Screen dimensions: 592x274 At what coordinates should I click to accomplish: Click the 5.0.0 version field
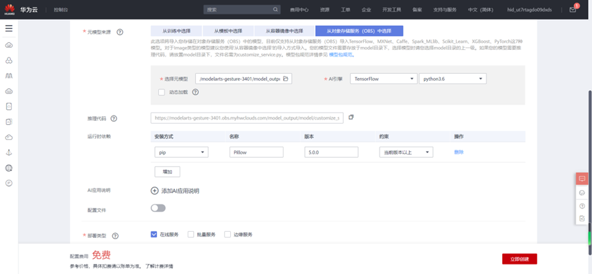point(331,152)
